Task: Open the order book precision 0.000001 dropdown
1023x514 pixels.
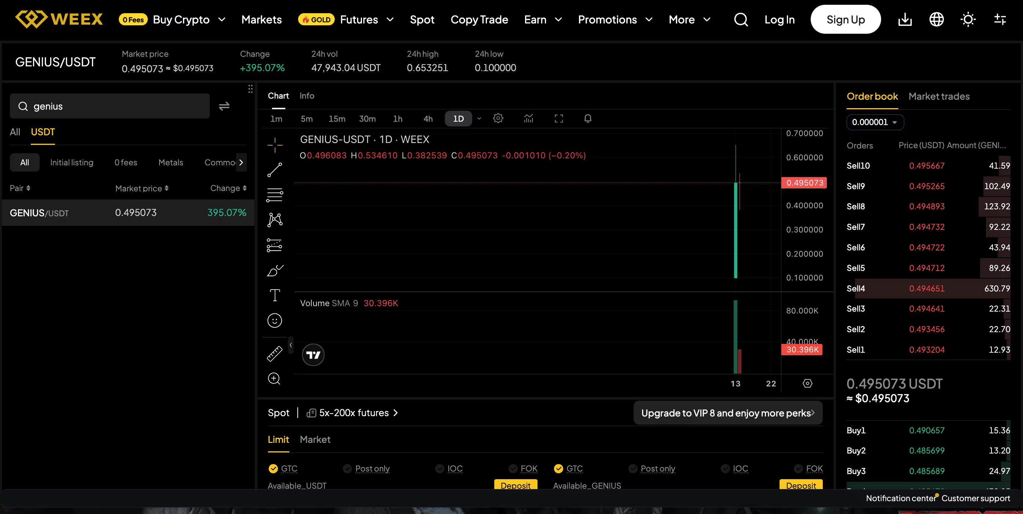Action: tap(875, 122)
